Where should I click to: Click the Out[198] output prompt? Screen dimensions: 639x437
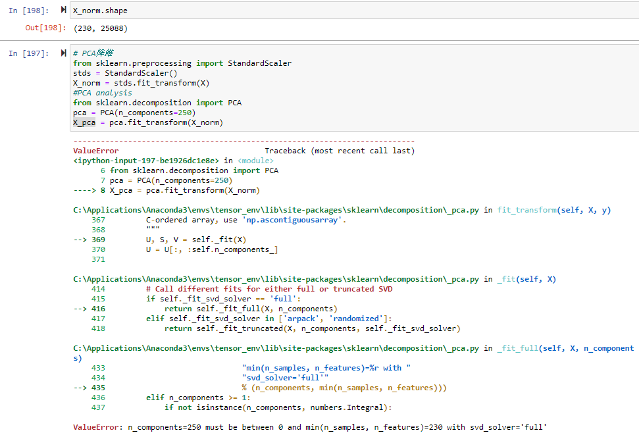41,28
